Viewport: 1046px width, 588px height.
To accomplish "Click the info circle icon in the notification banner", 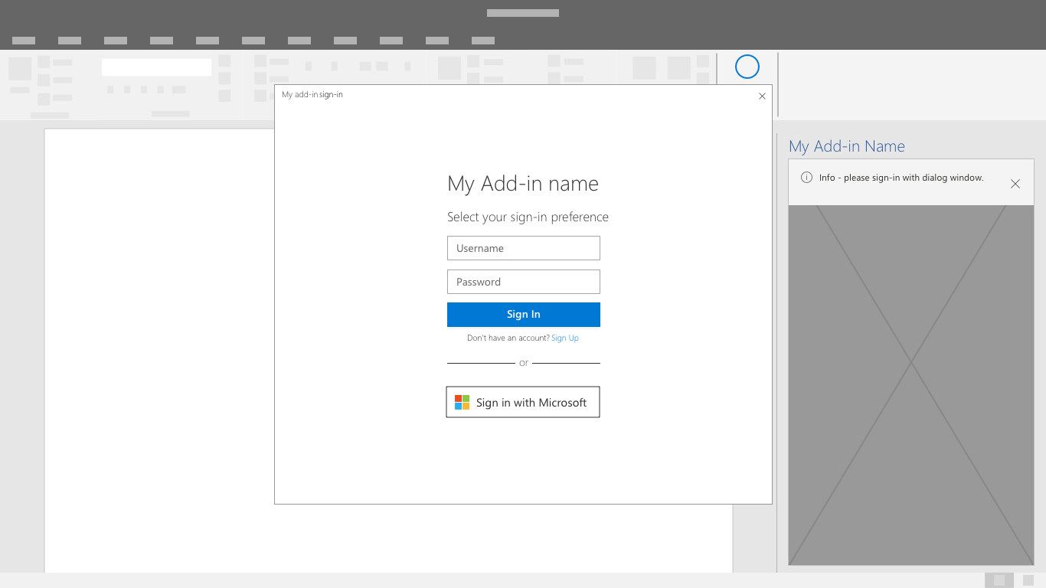I will pyautogui.click(x=806, y=177).
